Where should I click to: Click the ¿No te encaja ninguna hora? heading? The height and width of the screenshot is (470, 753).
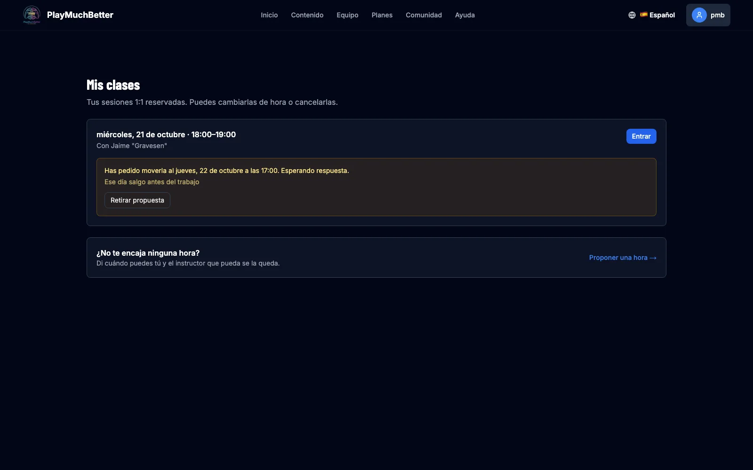click(x=148, y=253)
